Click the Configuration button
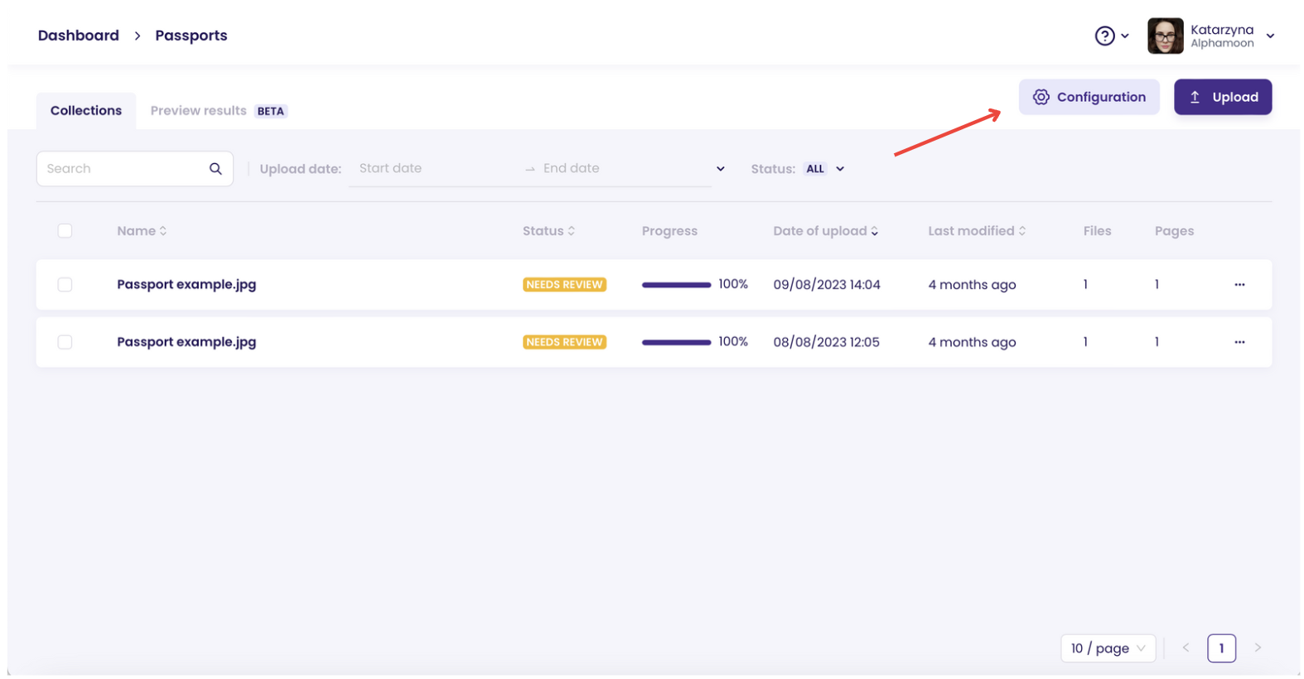The height and width of the screenshot is (679, 1304). coord(1088,97)
